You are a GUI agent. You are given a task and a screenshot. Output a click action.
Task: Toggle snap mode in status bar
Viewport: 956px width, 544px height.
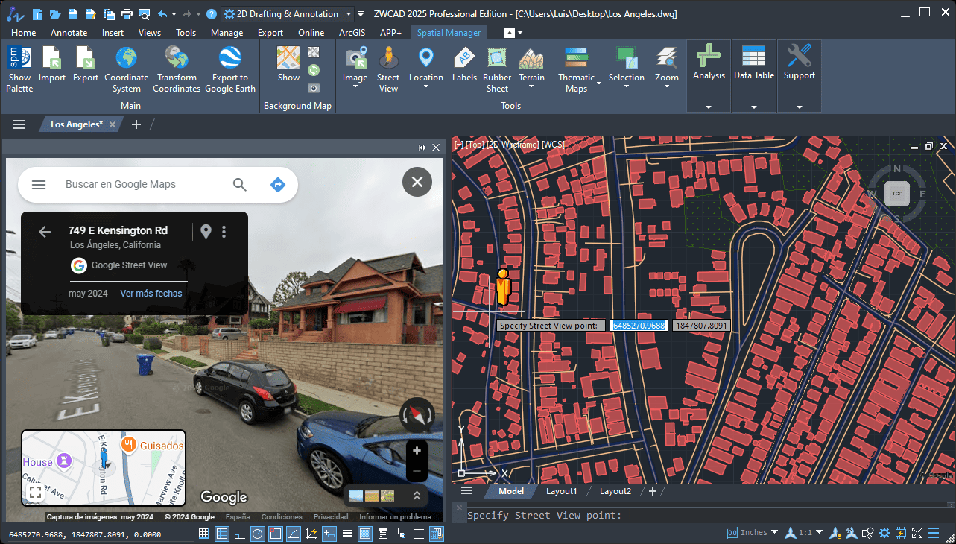tap(204, 533)
